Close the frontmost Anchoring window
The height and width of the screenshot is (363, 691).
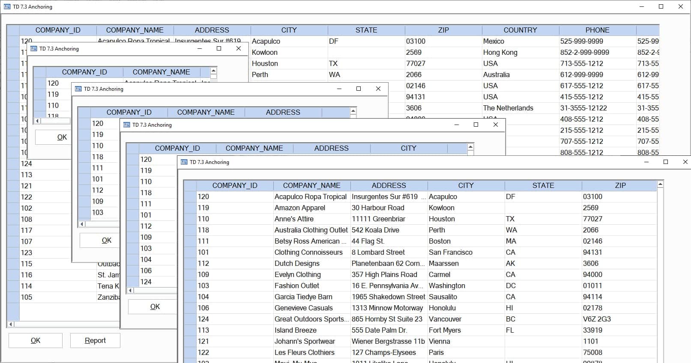click(x=685, y=162)
